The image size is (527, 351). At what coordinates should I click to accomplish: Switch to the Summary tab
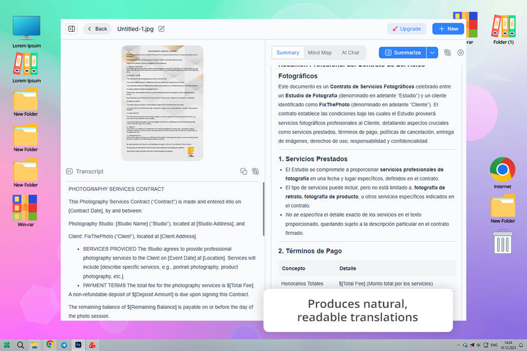[x=288, y=53]
